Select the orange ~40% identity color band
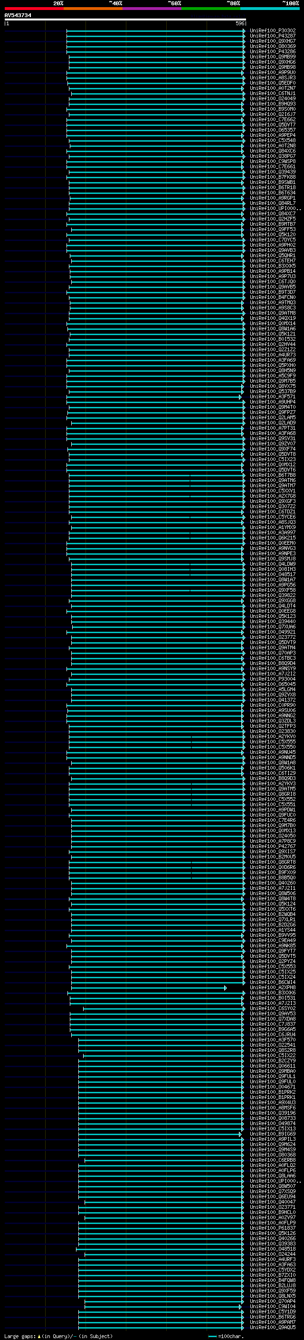Screen dimensions: 304x1340 (93, 9)
